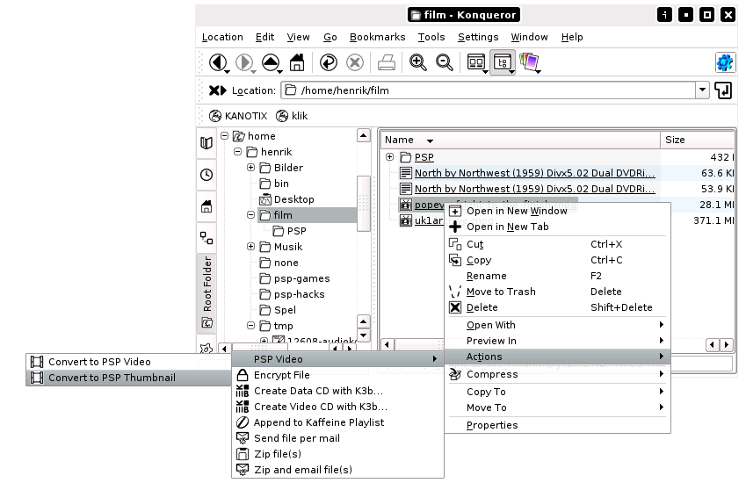
Task: Zoom out with the magnifier minus icon
Action: (x=445, y=62)
